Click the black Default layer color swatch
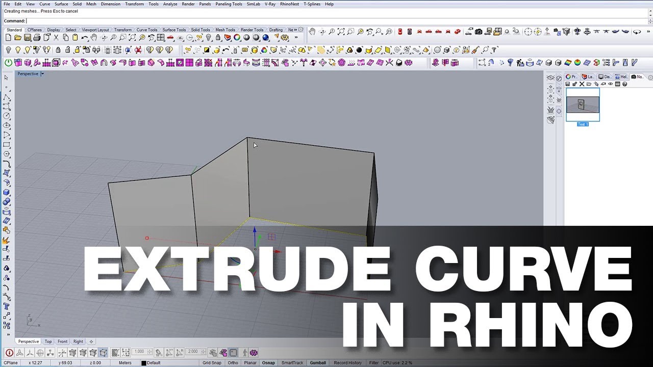Screen dimensions: 653x367 [x=143, y=363]
